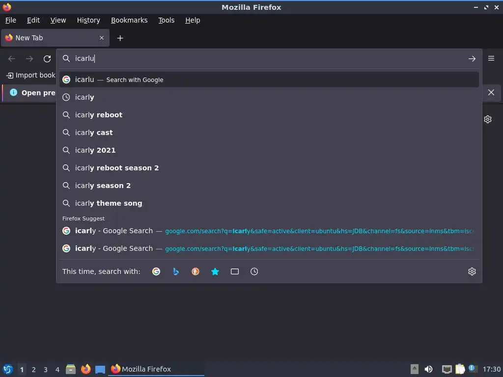Search this time with DuckDuckGo icon

click(196, 271)
